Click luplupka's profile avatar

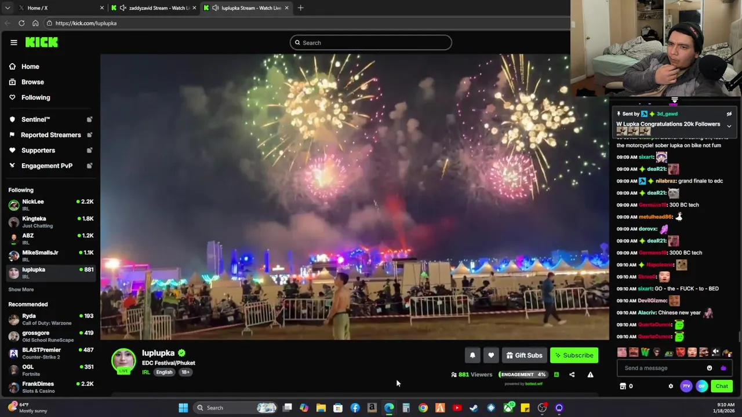tap(123, 361)
